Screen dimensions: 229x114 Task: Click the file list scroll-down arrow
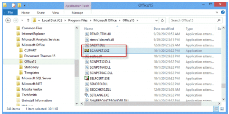coord(224,99)
